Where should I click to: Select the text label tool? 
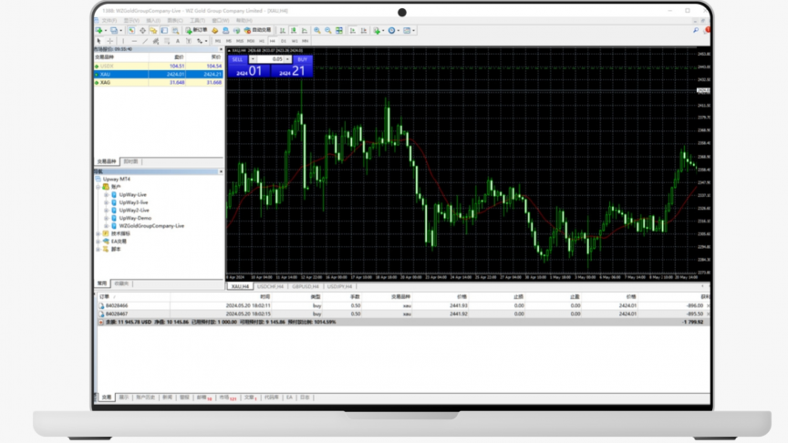pyautogui.click(x=189, y=41)
